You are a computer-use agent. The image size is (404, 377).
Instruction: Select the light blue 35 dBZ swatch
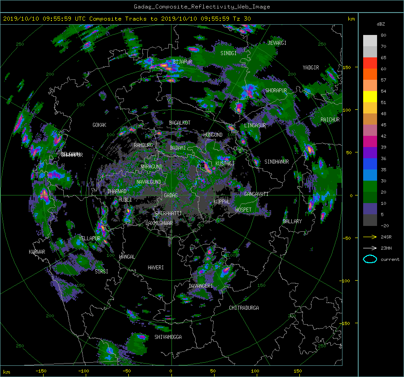(x=370, y=175)
